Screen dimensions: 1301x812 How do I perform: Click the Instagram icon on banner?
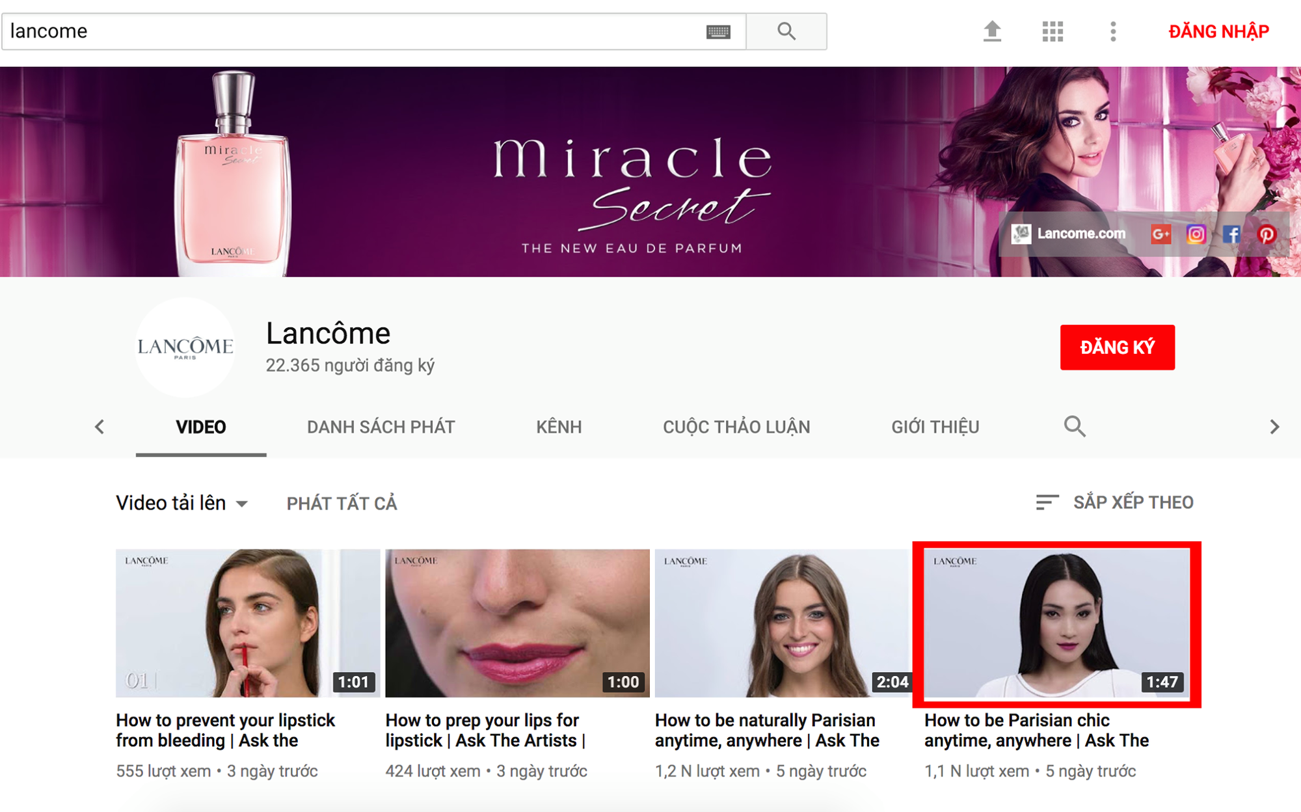(1196, 234)
